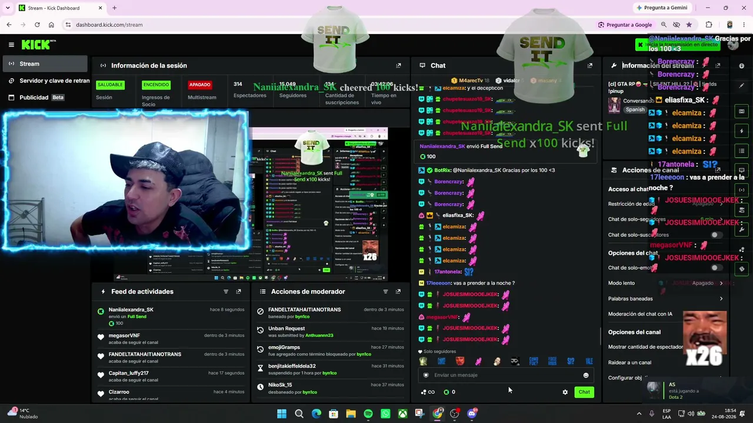Open Servidor y clave de retransmisión
The width and height of the screenshot is (753, 423).
pos(49,80)
